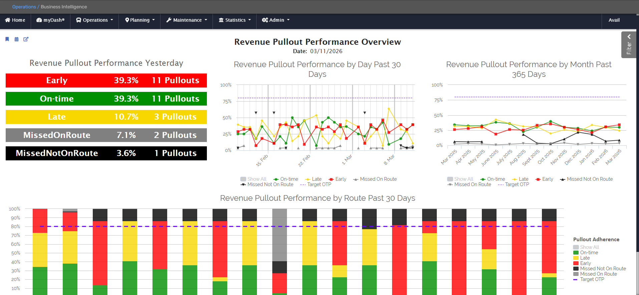Click the gray Missed On Route bar segment
The image size is (639, 295).
tap(279, 235)
